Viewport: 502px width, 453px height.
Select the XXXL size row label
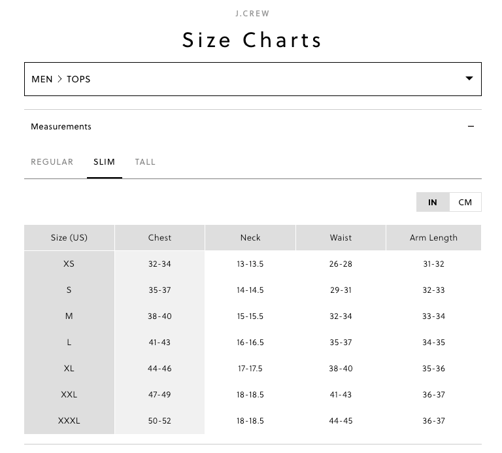(69, 421)
